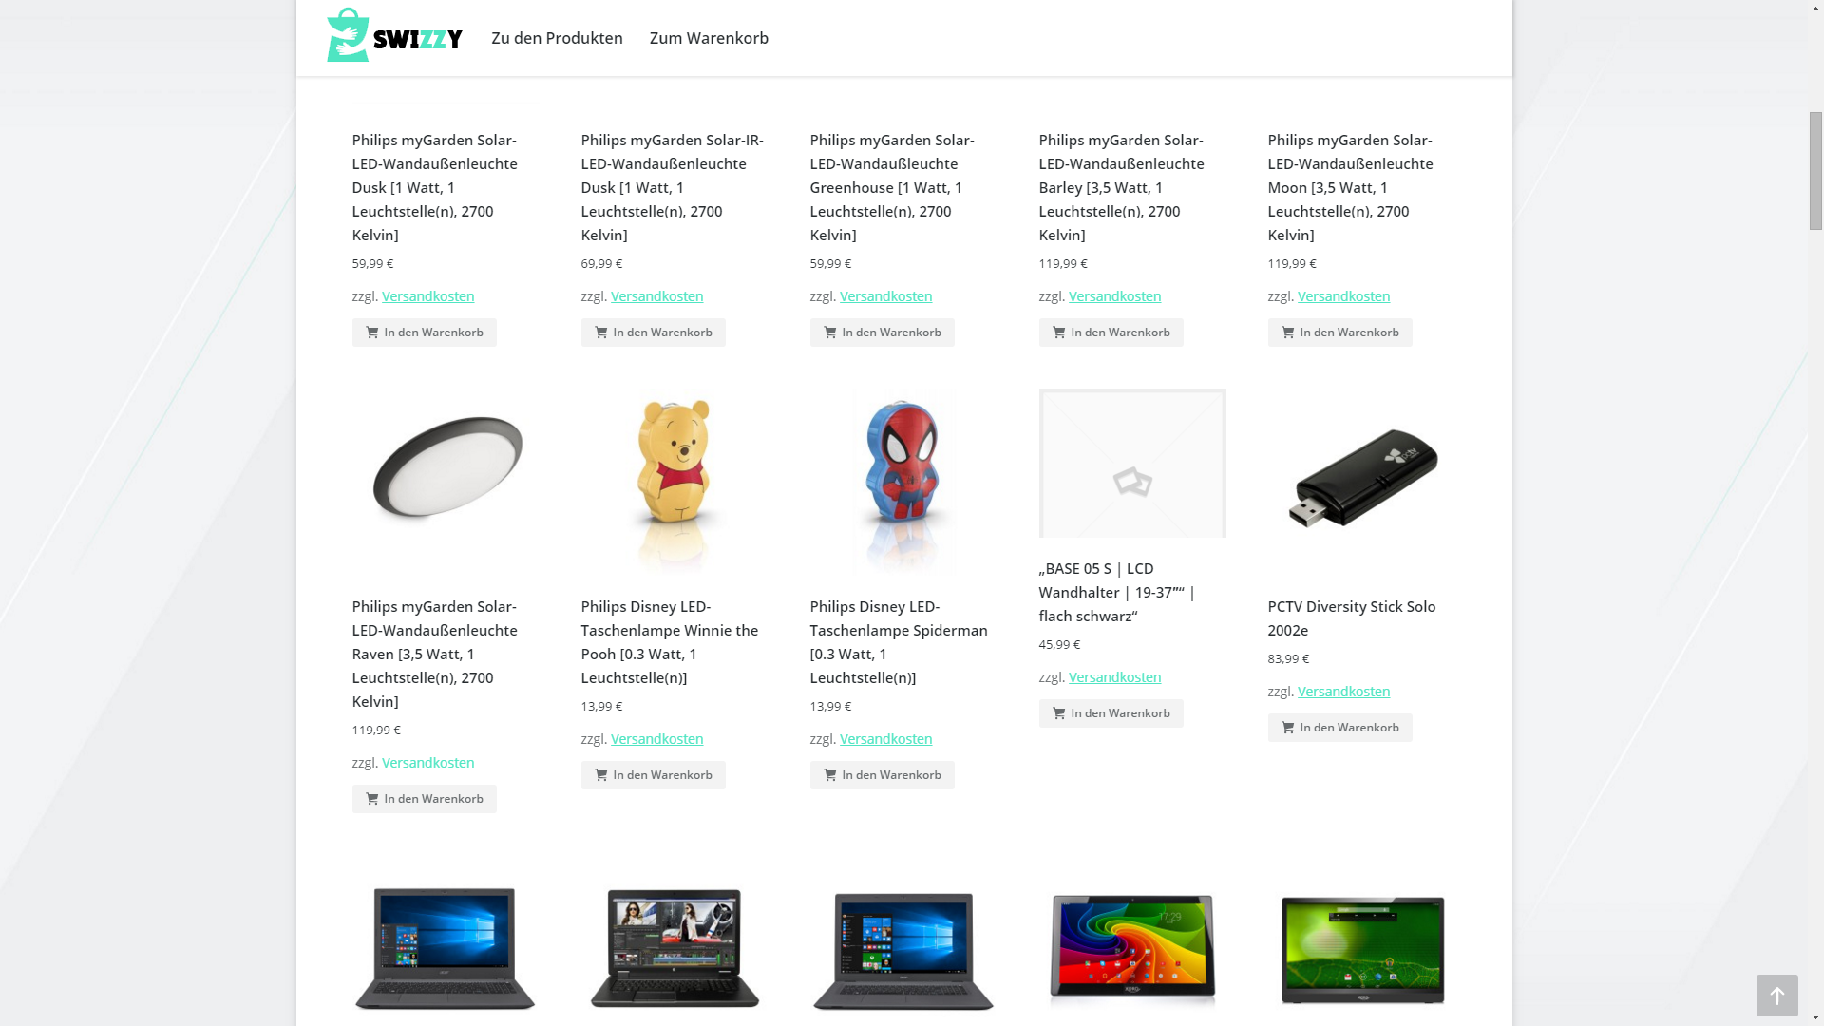Viewport: 1824px width, 1026px height.
Task: Open the colorful-screen tablet product image
Action: pyautogui.click(x=1132, y=948)
